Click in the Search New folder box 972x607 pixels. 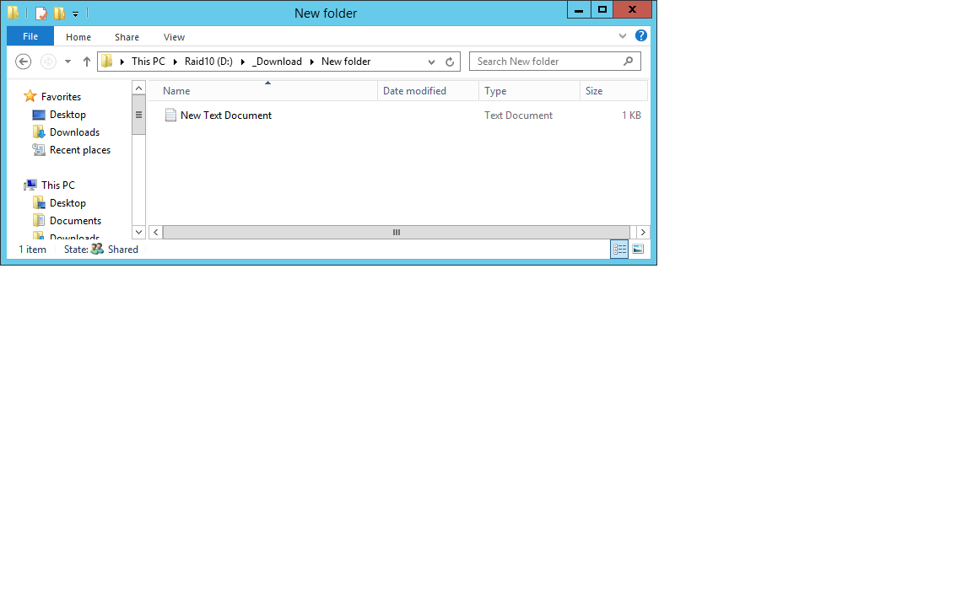(544, 62)
